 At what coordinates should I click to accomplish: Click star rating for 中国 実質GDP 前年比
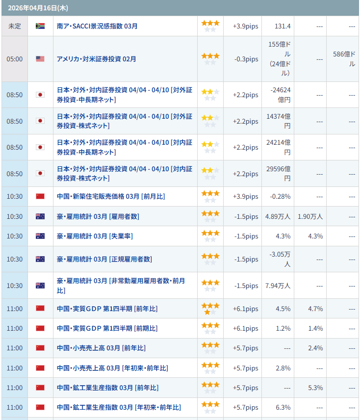click(x=210, y=309)
